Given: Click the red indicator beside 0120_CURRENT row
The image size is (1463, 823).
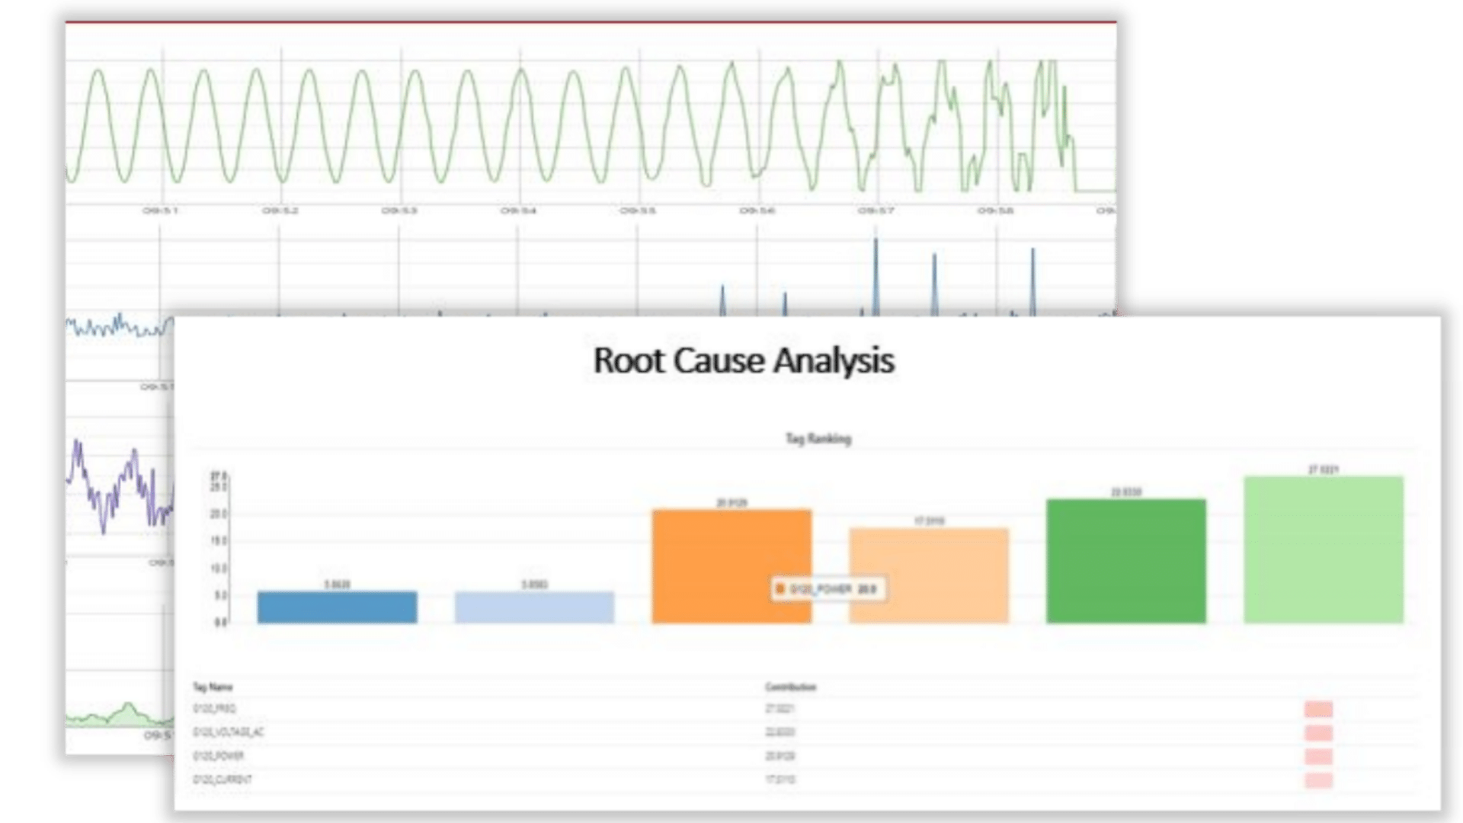Looking at the screenshot, I should (1317, 780).
